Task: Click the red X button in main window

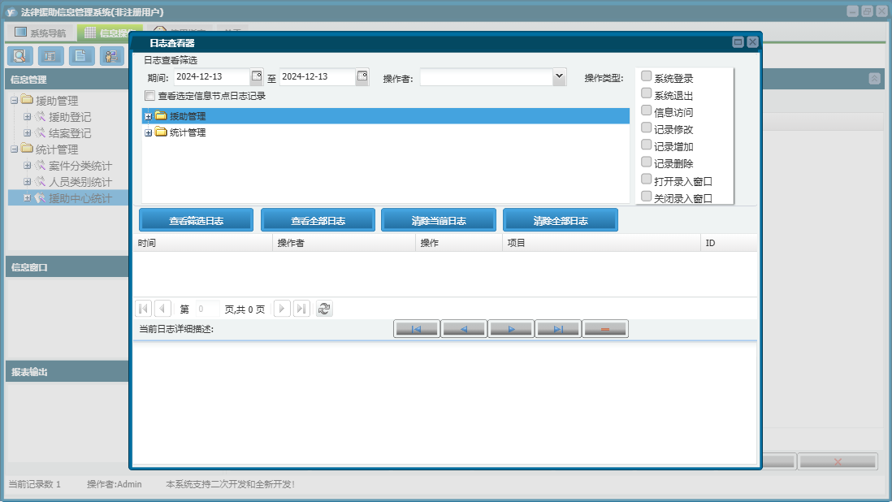Action: tap(838, 461)
